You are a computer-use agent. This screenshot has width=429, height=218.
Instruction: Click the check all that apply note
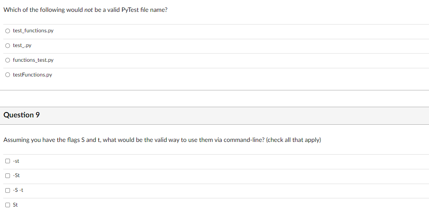(293, 140)
